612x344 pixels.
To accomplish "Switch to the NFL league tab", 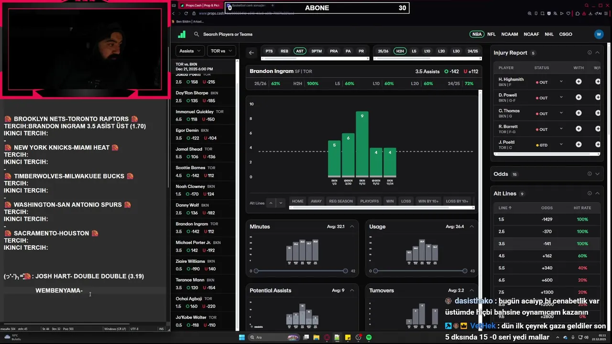I will (492, 34).
